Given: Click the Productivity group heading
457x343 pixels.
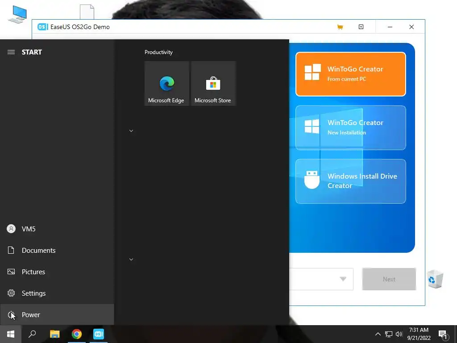Looking at the screenshot, I should (158, 52).
